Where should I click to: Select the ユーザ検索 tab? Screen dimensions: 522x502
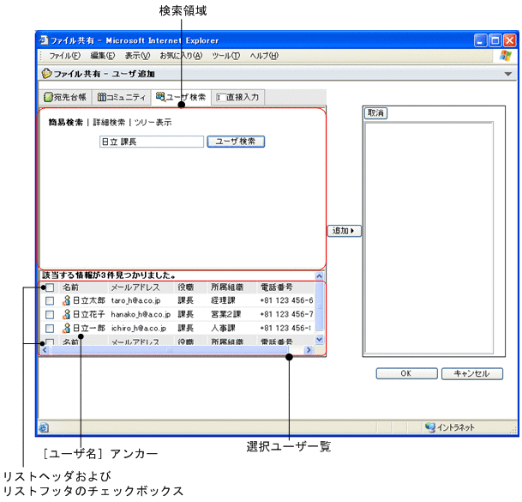pyautogui.click(x=181, y=97)
